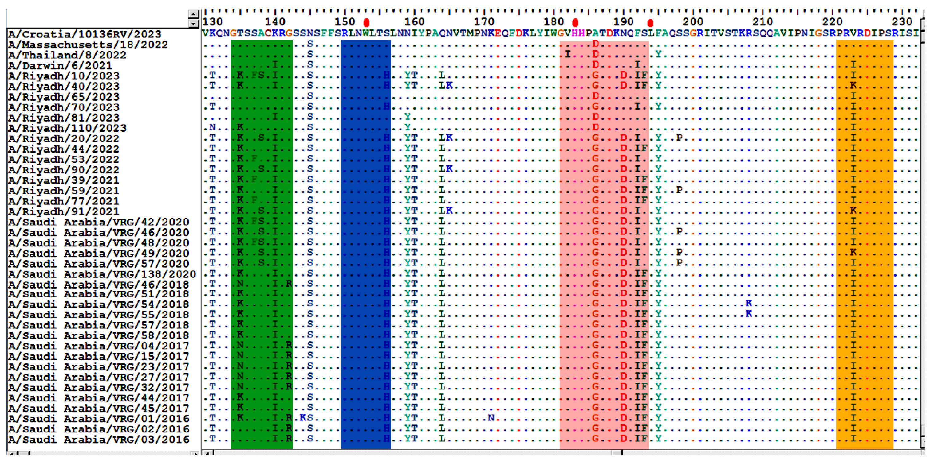Select sequence A/Saudi Arabia/VRG/138/2020

(x=102, y=275)
